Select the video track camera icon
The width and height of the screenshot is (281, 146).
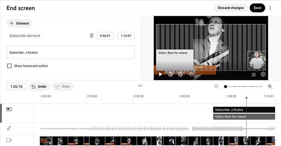point(9,140)
